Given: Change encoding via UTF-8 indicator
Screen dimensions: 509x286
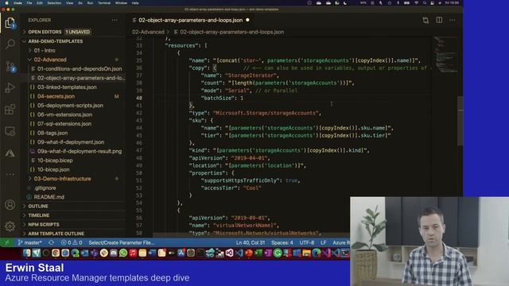Looking at the screenshot, I should click(307, 242).
